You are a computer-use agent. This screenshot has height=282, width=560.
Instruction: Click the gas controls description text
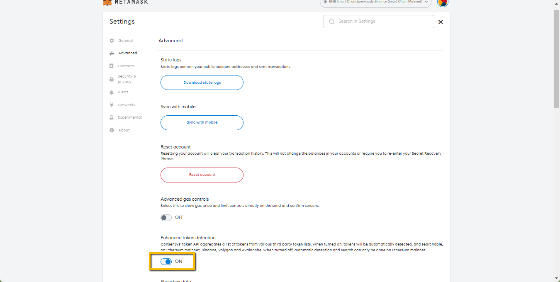point(240,206)
